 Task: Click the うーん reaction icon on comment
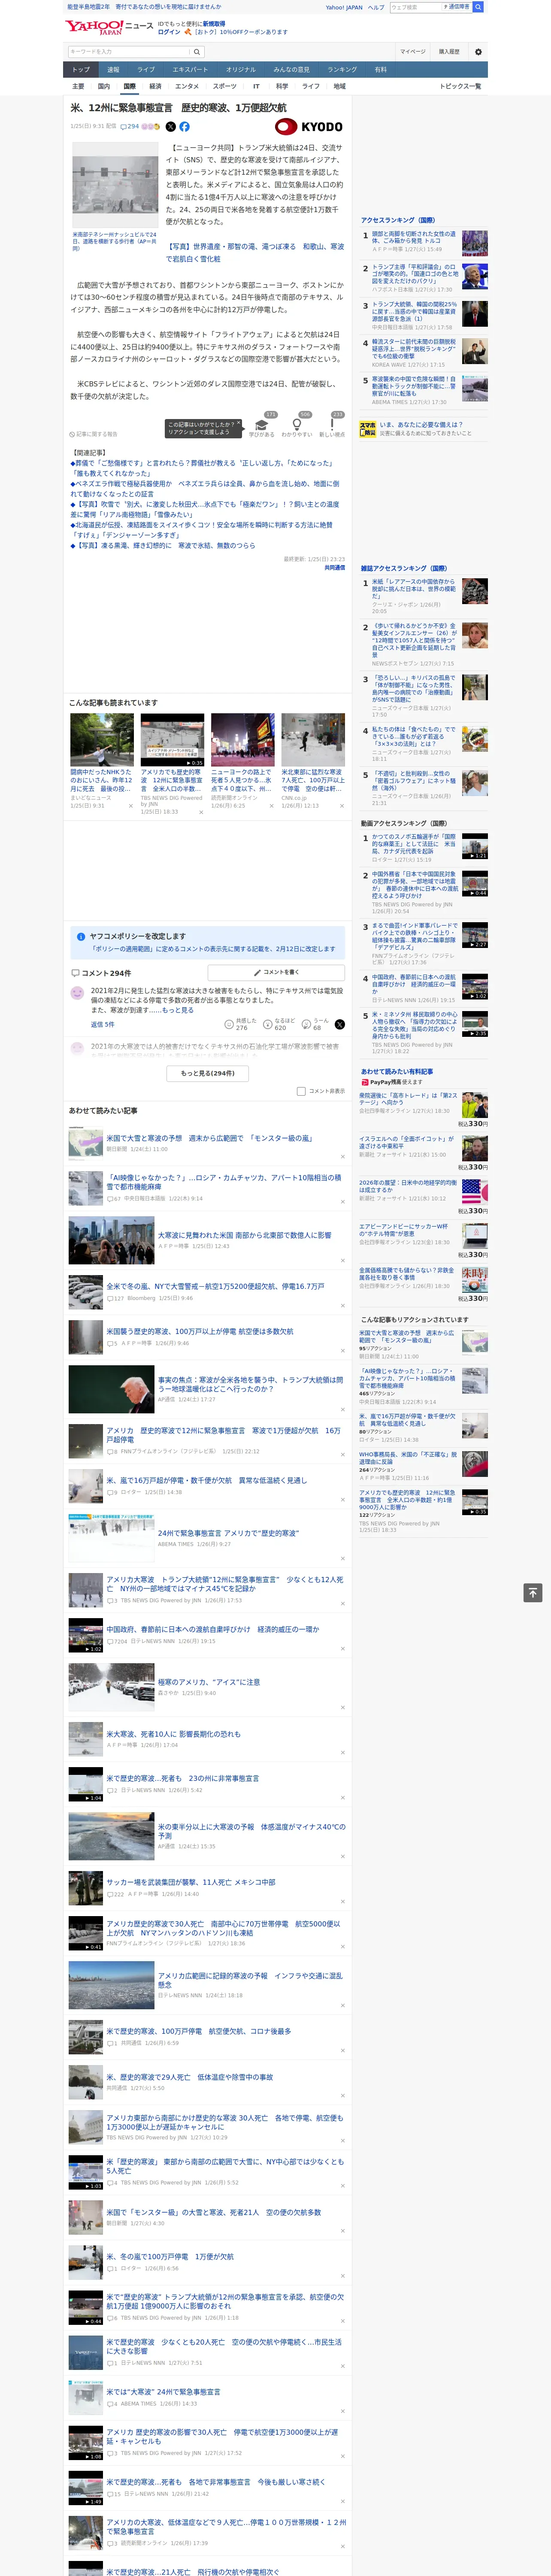click(306, 1024)
